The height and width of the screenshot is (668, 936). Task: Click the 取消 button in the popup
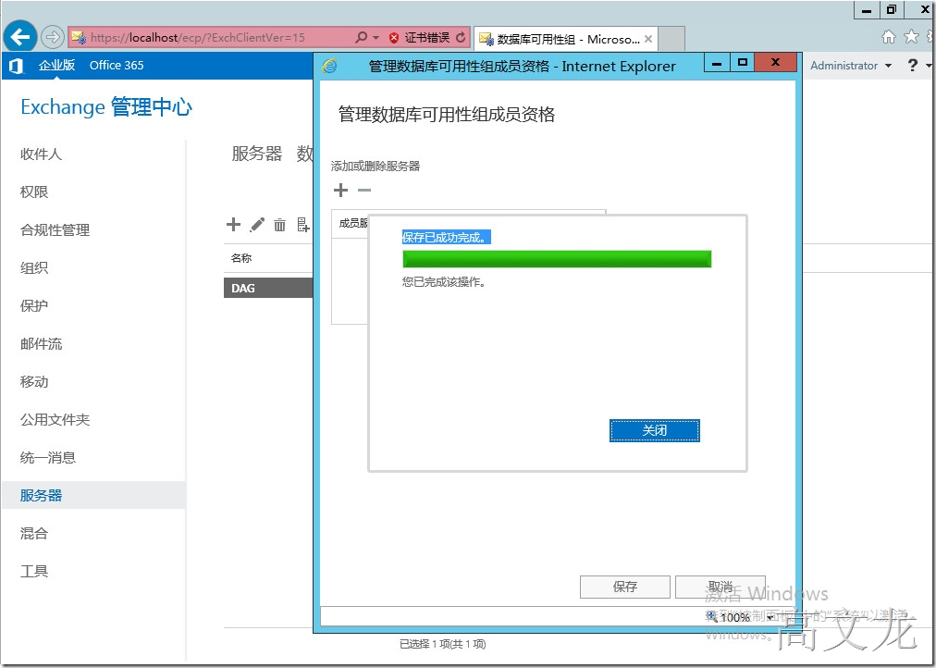tap(720, 587)
